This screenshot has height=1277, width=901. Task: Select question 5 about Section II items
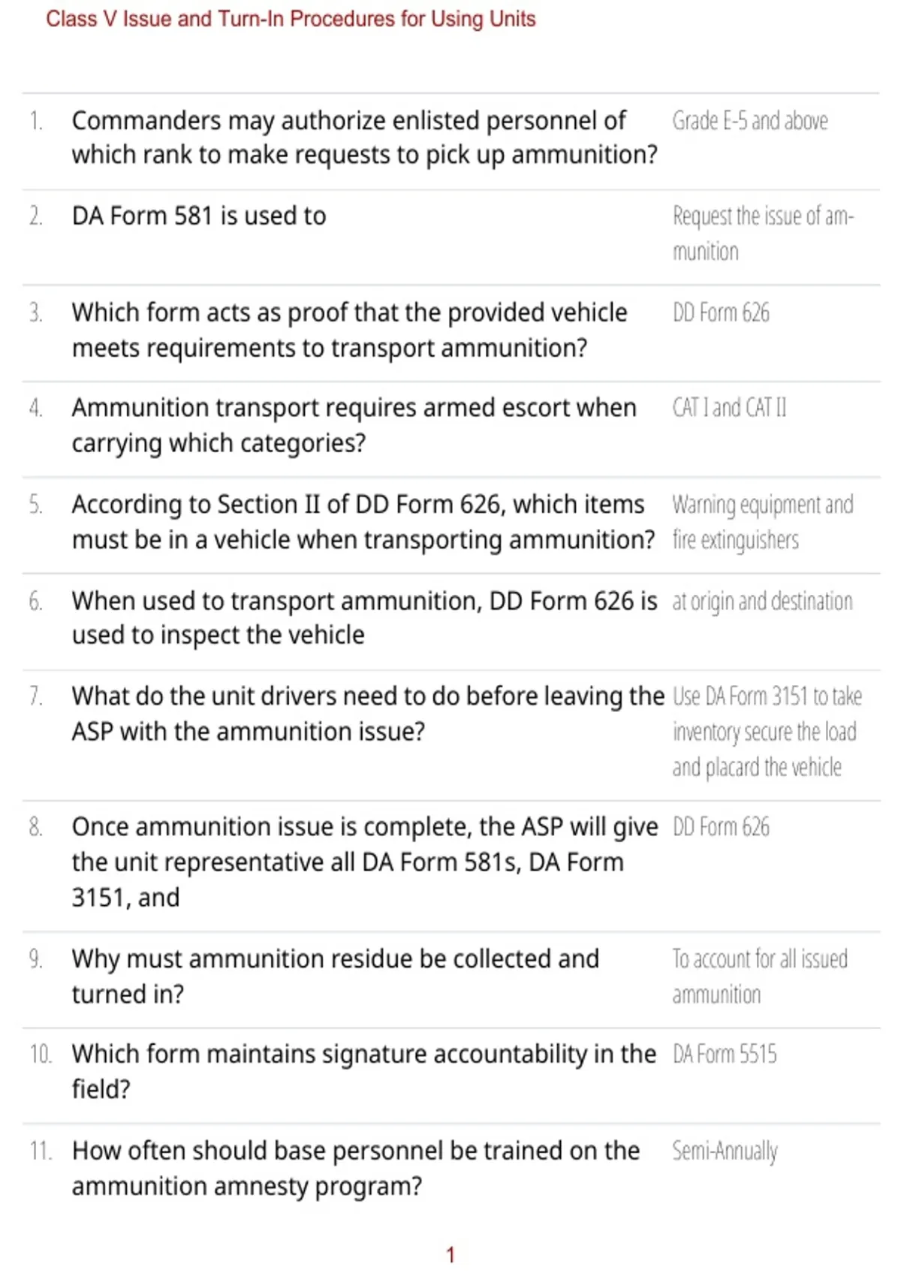coord(363,521)
